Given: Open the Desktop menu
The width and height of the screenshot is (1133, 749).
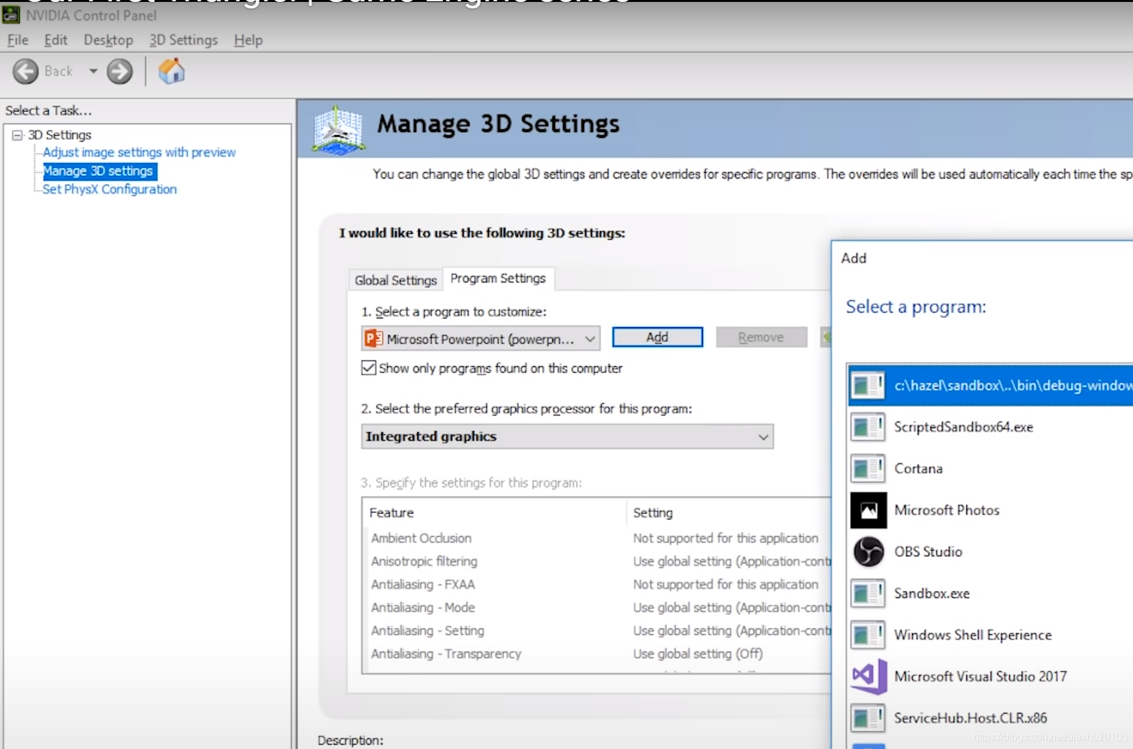Looking at the screenshot, I should pyautogui.click(x=108, y=40).
